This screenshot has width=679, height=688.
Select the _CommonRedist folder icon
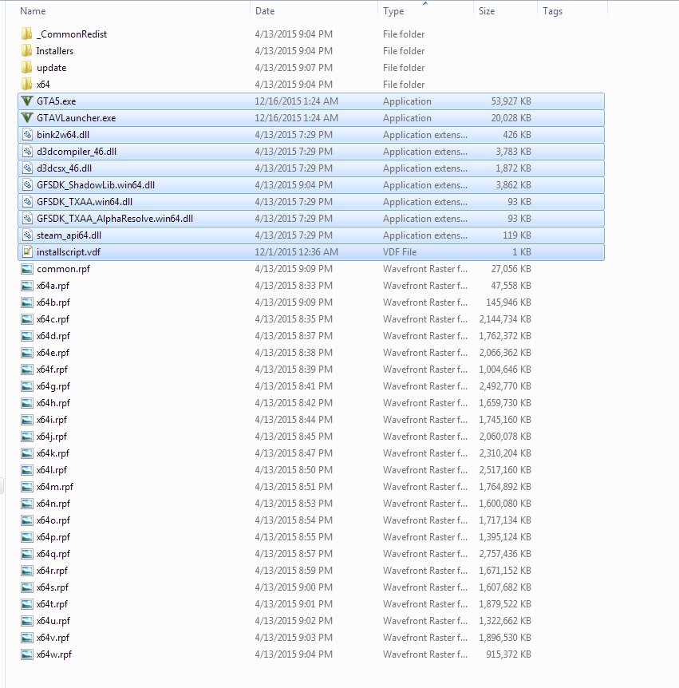click(x=27, y=34)
